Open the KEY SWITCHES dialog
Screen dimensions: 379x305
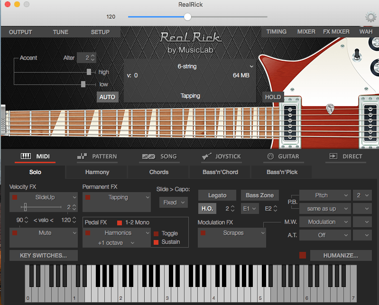click(44, 256)
